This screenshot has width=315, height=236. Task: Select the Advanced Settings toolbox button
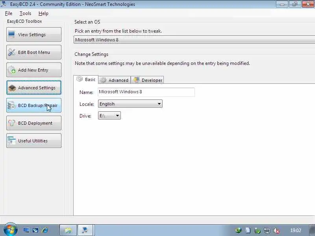pos(34,87)
